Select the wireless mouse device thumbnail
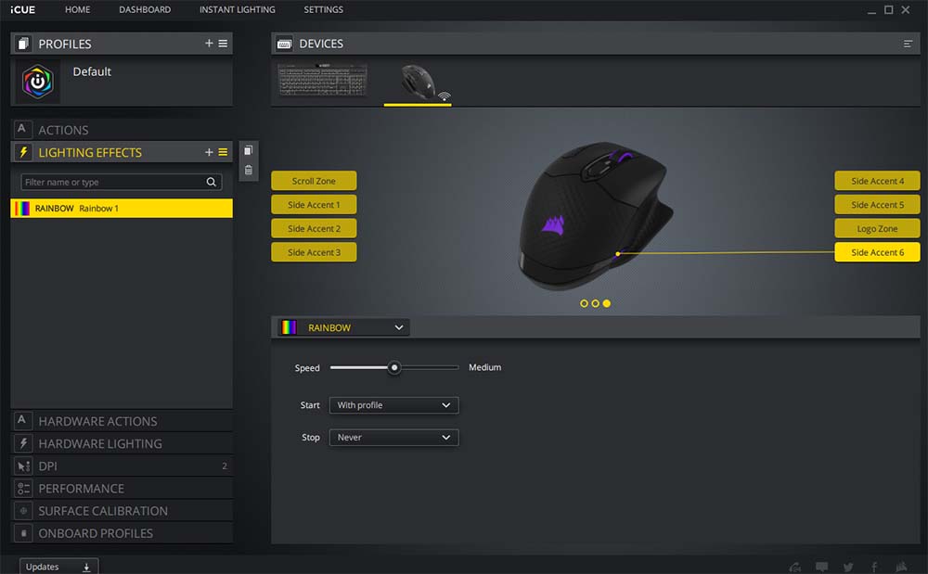The height and width of the screenshot is (574, 928). 419,83
